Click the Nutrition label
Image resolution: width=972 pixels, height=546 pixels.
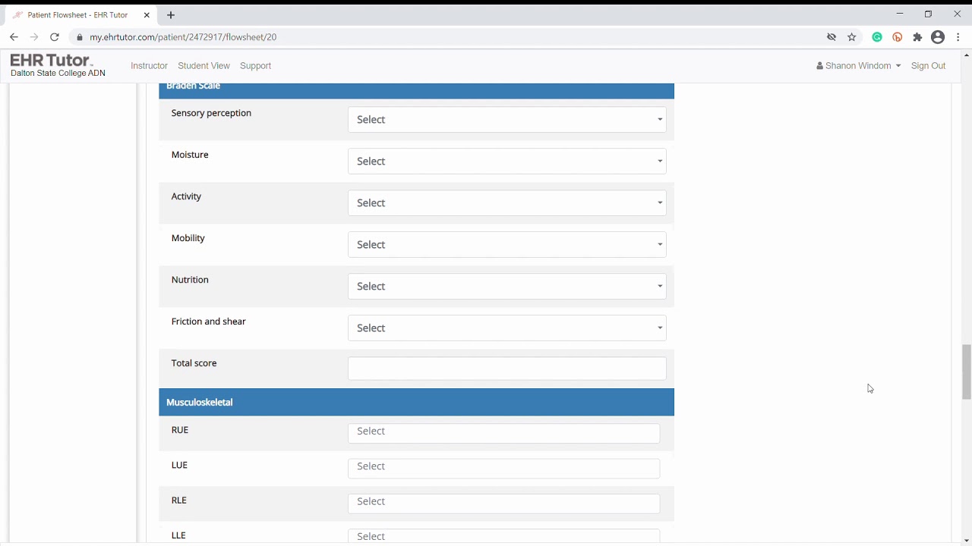[190, 280]
